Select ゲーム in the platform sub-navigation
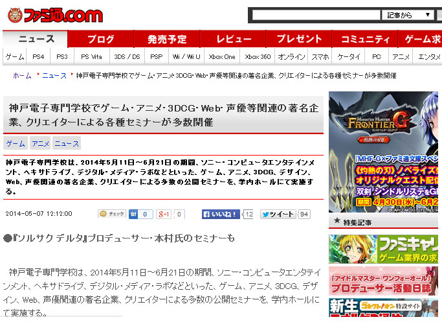442x326 pixels. click(x=15, y=57)
